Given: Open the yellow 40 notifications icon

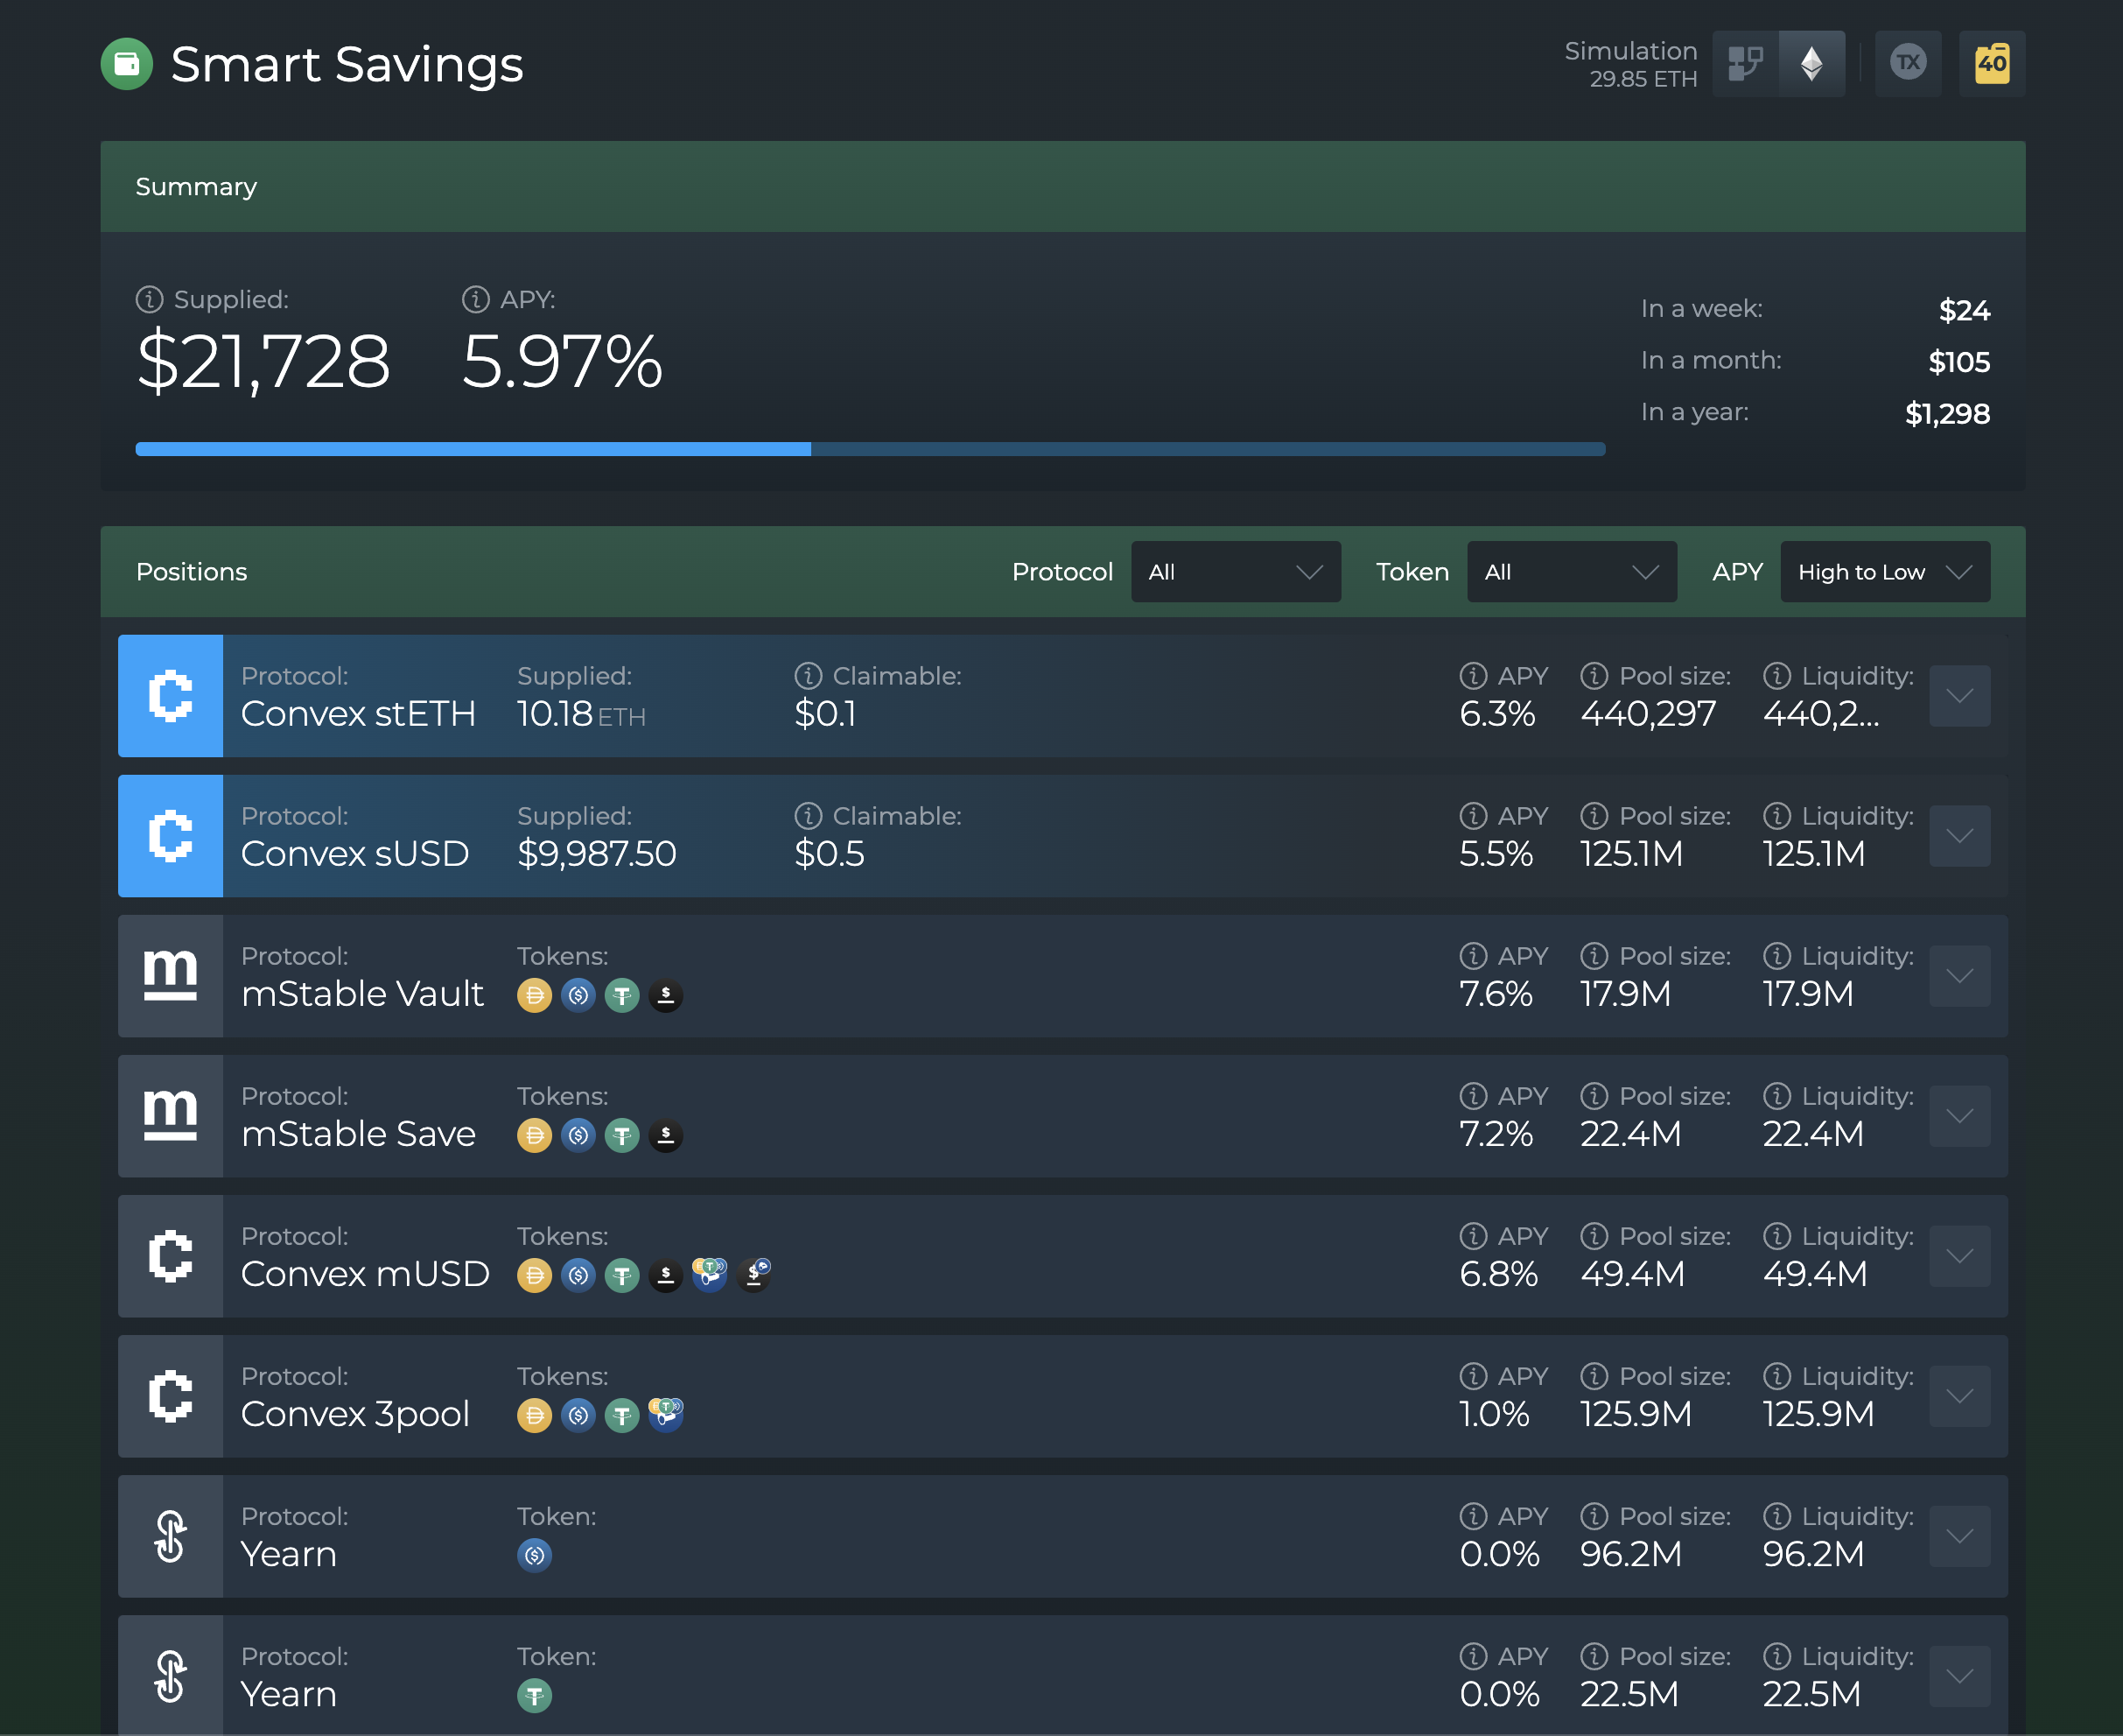Looking at the screenshot, I should 1992,64.
